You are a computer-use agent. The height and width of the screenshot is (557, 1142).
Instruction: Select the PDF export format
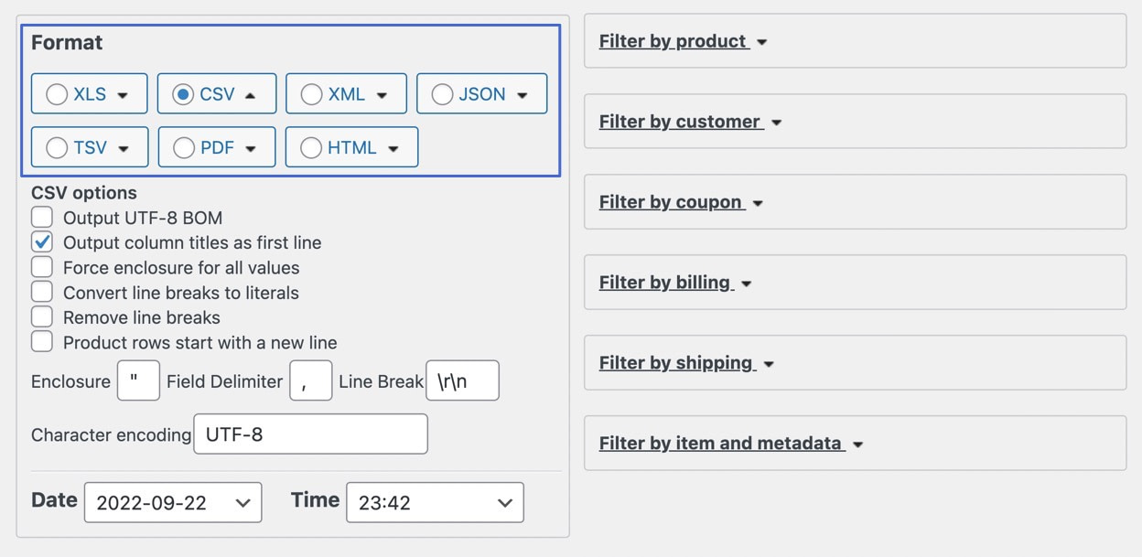pos(183,147)
